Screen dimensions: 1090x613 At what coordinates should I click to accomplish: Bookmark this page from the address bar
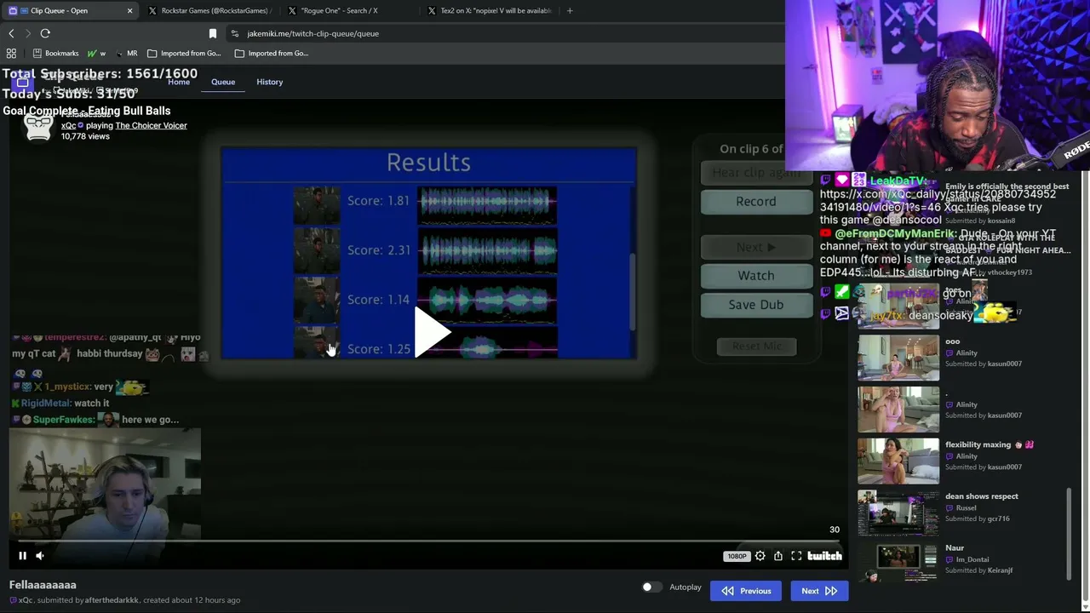tap(213, 33)
